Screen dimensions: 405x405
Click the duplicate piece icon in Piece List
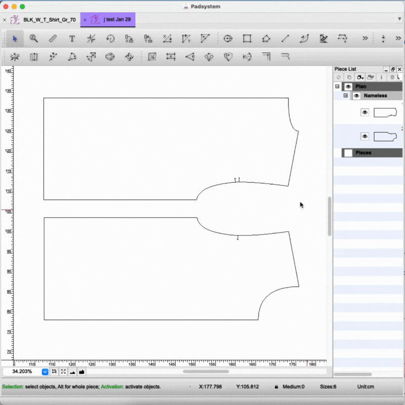349,77
